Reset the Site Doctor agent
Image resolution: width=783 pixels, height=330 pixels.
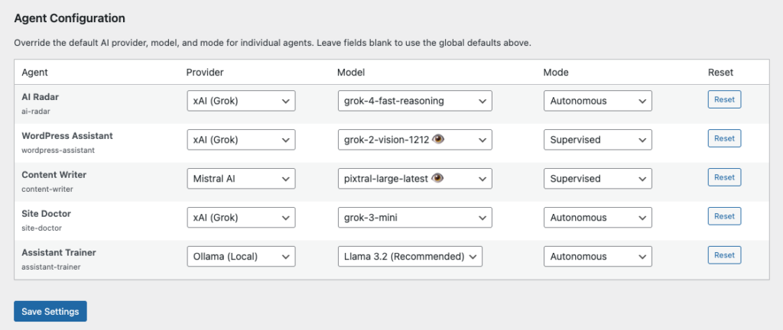click(723, 217)
